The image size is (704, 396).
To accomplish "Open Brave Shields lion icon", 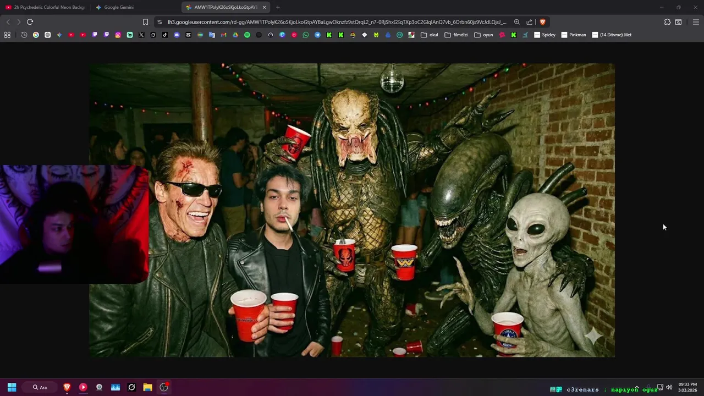I will [542, 22].
